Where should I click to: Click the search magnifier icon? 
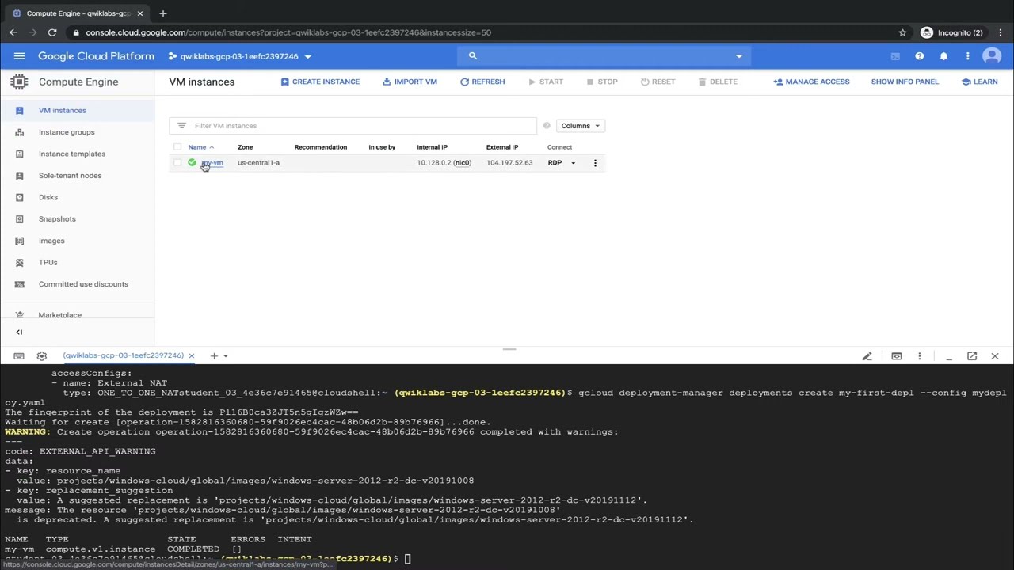pos(473,55)
